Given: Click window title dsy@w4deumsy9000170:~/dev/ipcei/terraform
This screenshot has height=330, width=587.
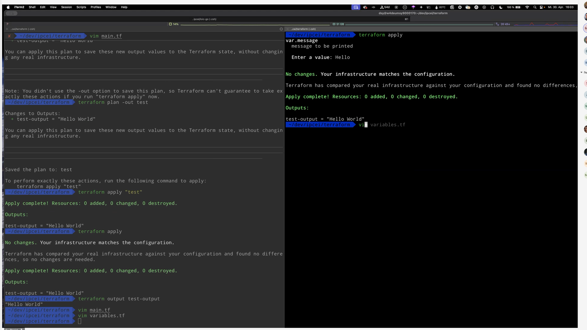Looking at the screenshot, I should [413, 13].
